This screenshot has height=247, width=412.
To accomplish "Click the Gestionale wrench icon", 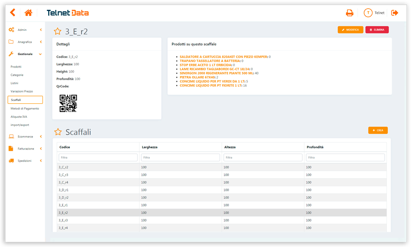I will [x=11, y=54].
